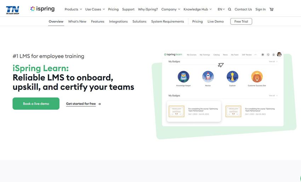301x182 pixels.
Task: Switch to the Integrations tab
Action: [118, 22]
